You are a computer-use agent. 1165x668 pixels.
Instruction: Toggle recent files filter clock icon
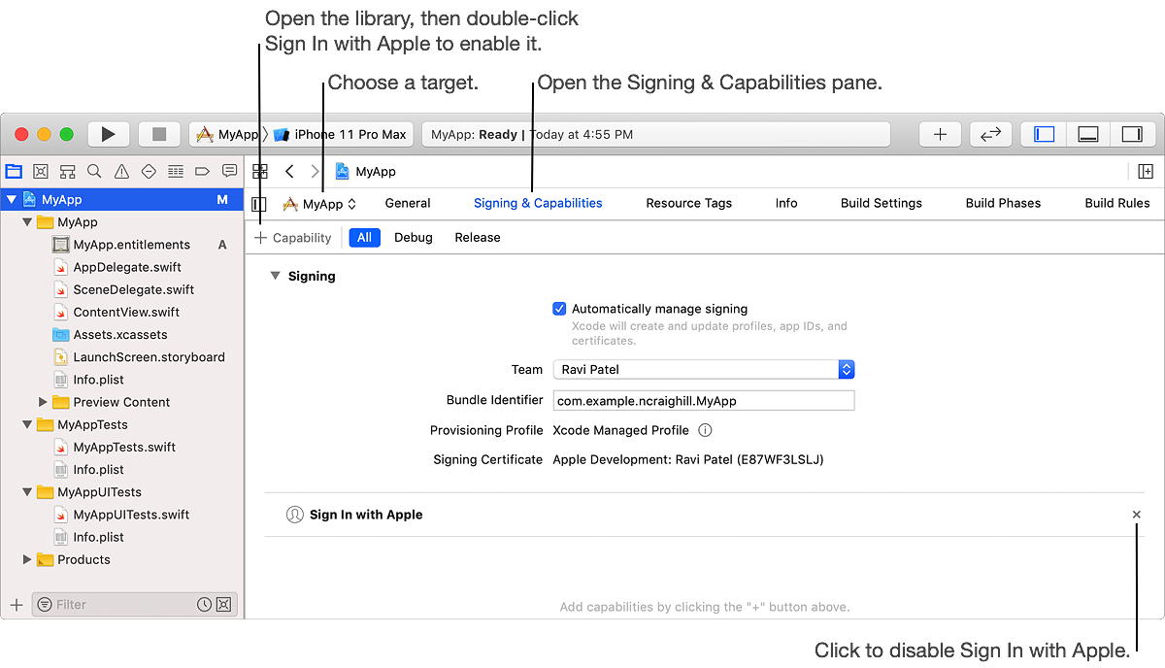click(x=205, y=604)
